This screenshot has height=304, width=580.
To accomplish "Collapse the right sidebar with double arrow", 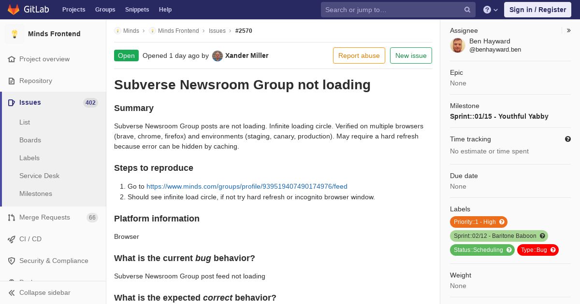I will (x=568, y=30).
